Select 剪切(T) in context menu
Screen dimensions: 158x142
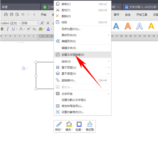82,10
